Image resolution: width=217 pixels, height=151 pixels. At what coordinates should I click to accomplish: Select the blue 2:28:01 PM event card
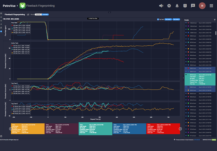pos(129,129)
